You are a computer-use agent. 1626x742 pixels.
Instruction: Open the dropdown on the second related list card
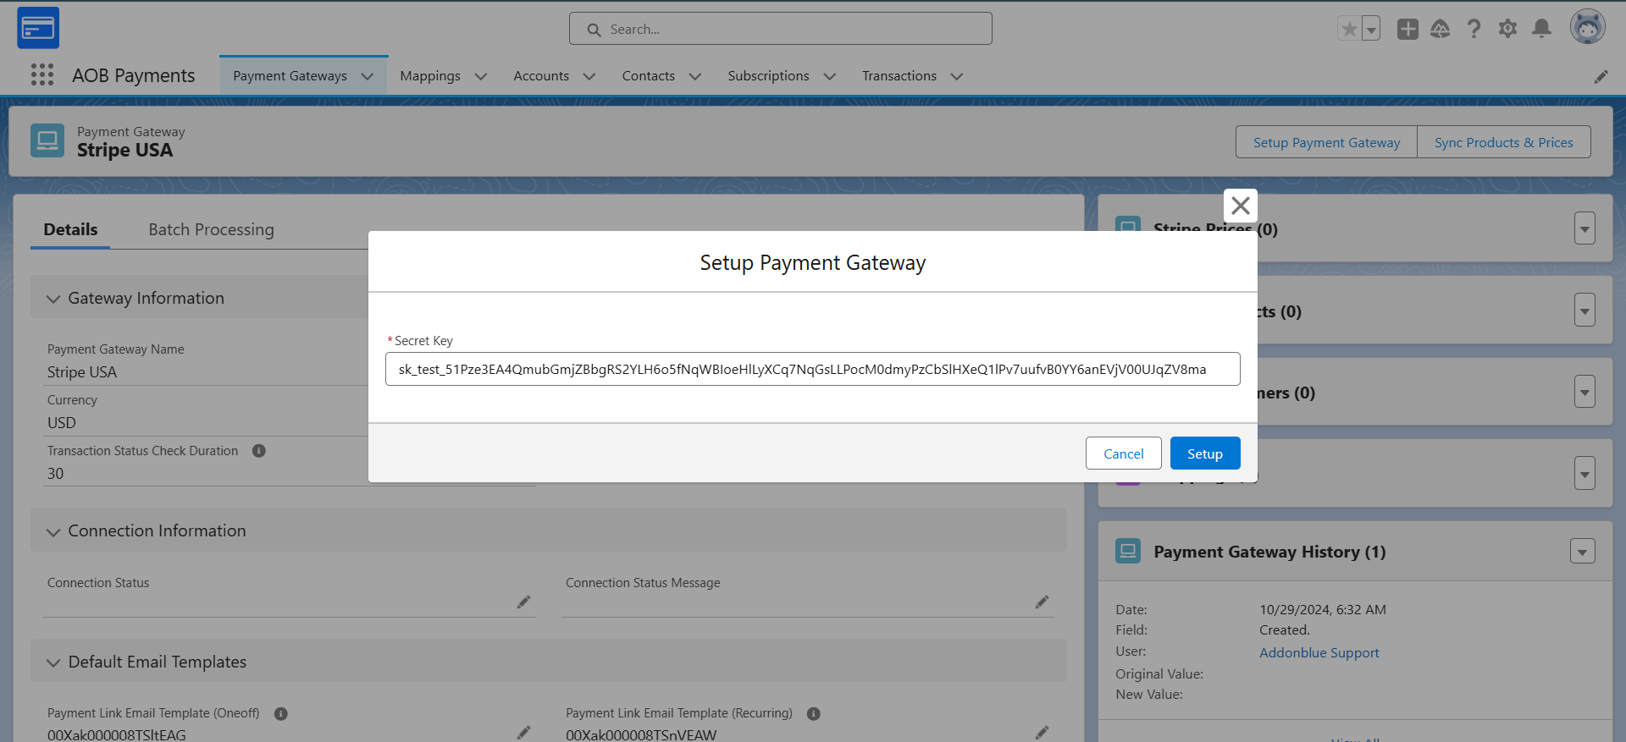coord(1585,310)
